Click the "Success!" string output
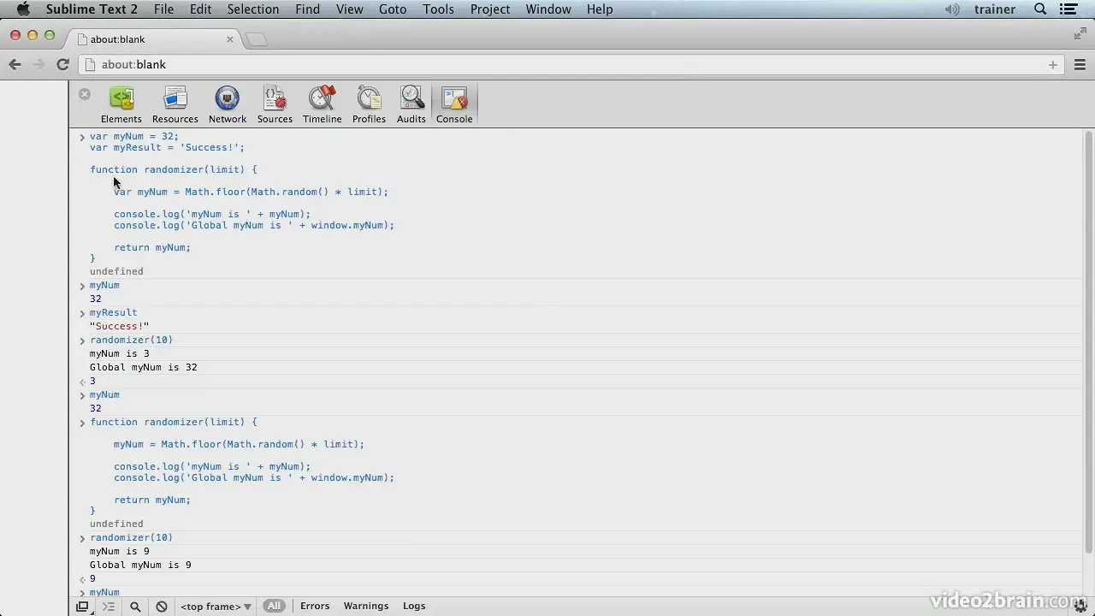The image size is (1095, 616). pos(119,326)
